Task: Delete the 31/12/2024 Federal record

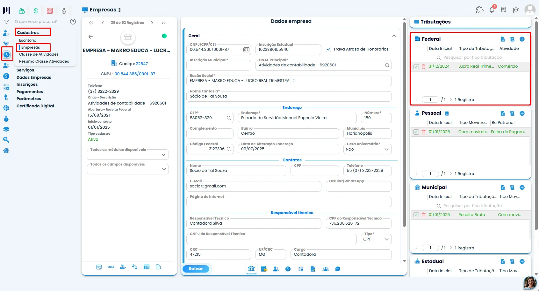Action: (423, 67)
